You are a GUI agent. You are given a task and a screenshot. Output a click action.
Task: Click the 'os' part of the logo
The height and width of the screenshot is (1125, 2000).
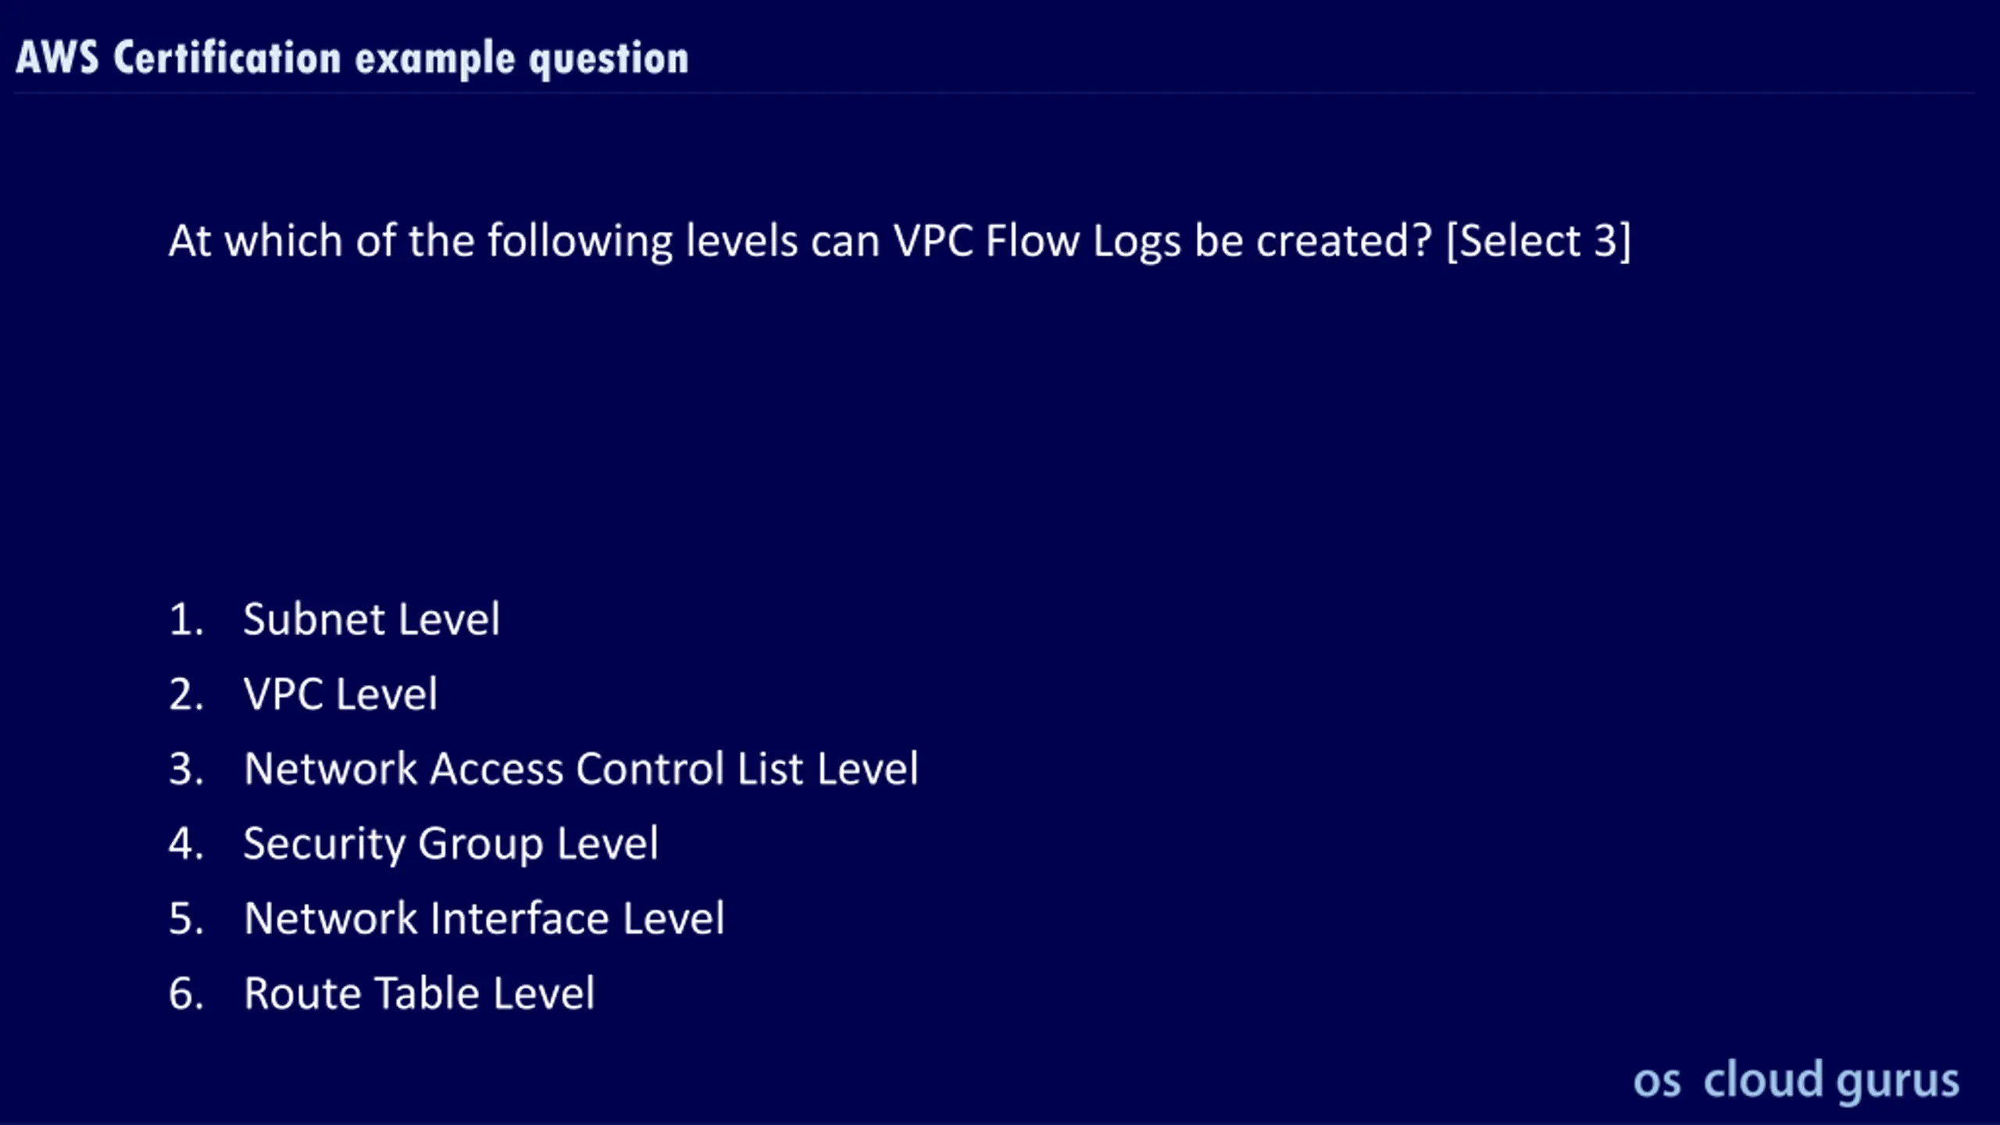tap(1656, 1082)
